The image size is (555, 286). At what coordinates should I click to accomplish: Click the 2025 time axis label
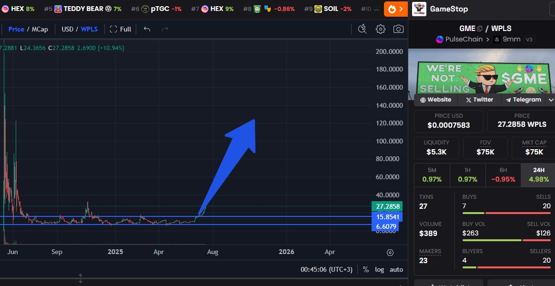pyautogui.click(x=115, y=252)
